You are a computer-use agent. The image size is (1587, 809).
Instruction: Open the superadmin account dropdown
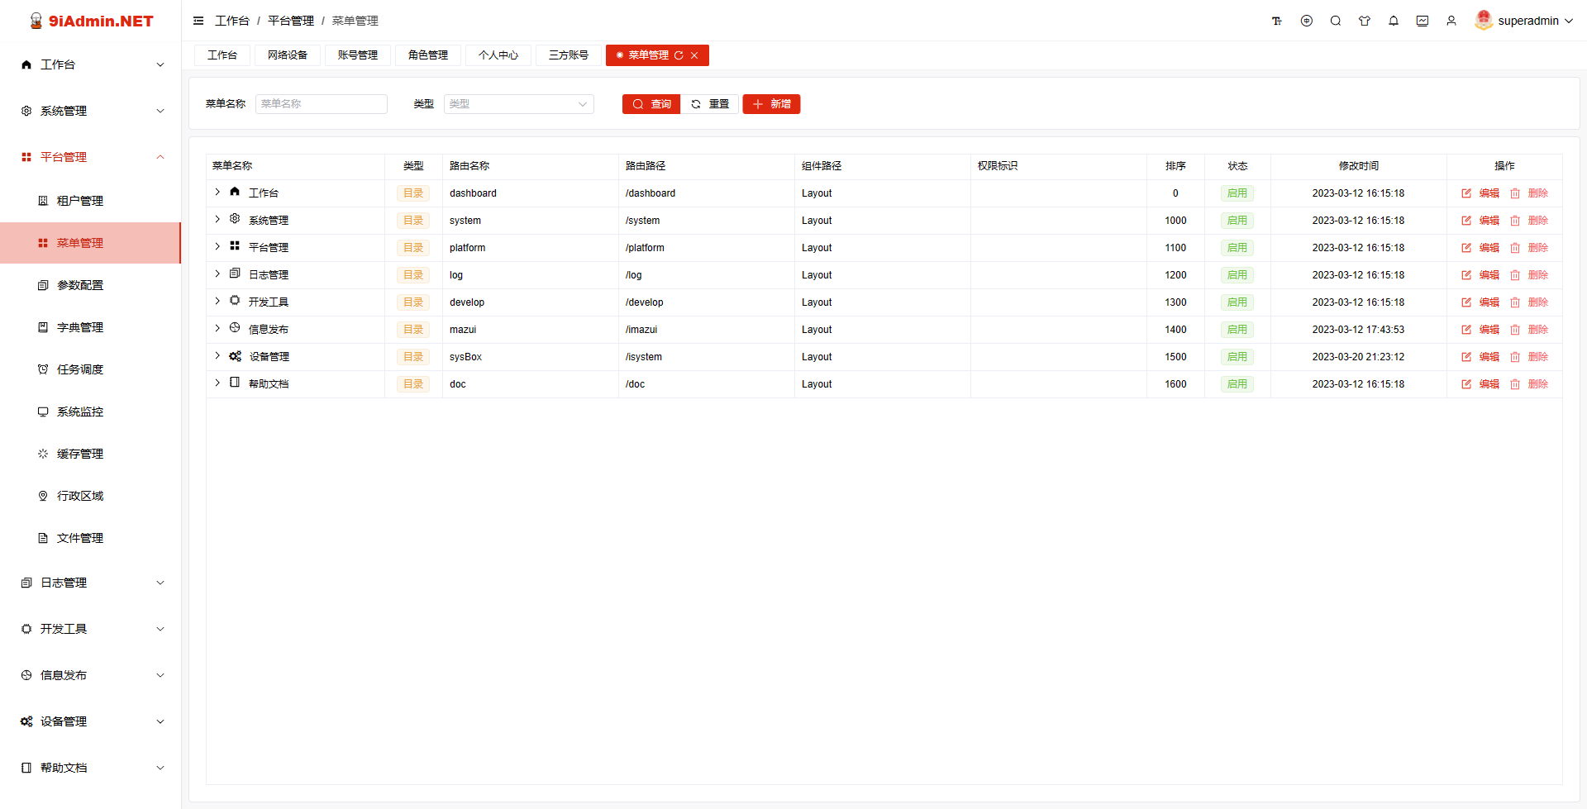point(1525,21)
